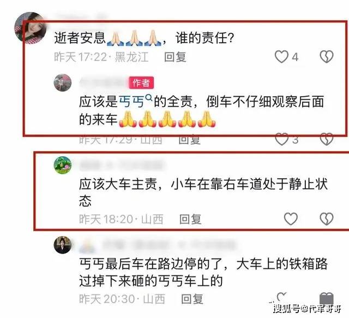349x318 pixels.
Task: Tap the red 作者 badge
Action: 141,83
